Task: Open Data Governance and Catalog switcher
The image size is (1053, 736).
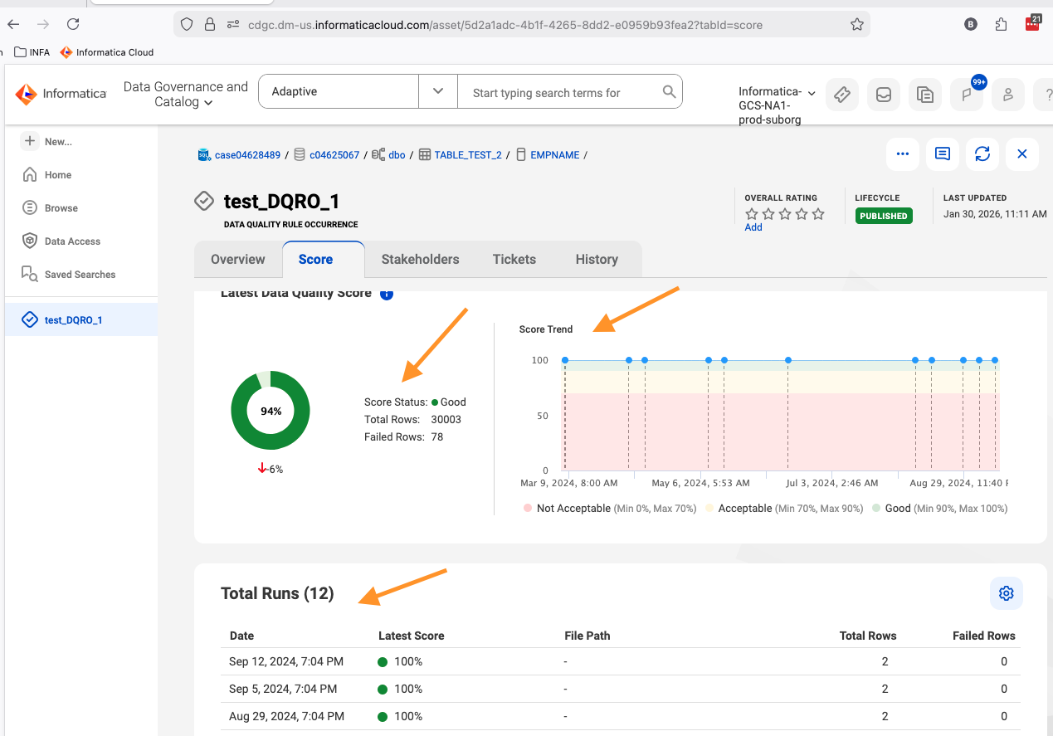Action: (x=184, y=94)
